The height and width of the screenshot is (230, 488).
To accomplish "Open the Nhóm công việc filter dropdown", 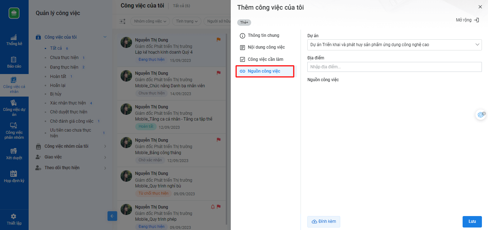I will point(150,21).
